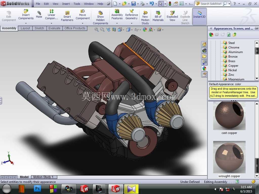Open the Help question mark dropdown

pyautogui.click(x=239, y=4)
